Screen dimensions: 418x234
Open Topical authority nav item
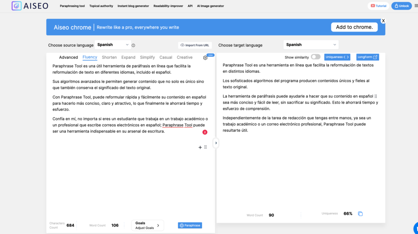(101, 6)
